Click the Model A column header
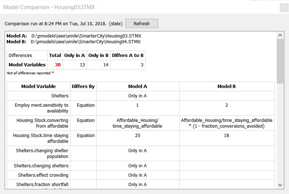 click(x=138, y=86)
